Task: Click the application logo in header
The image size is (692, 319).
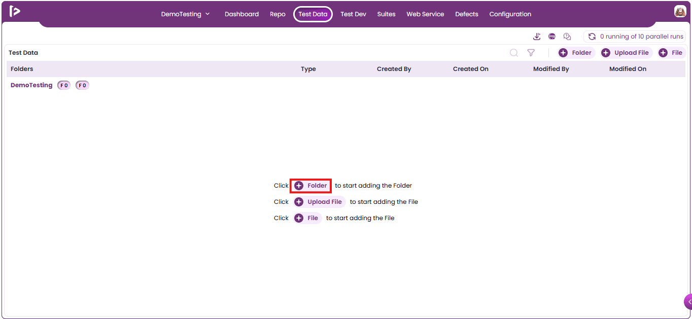Action: point(15,11)
